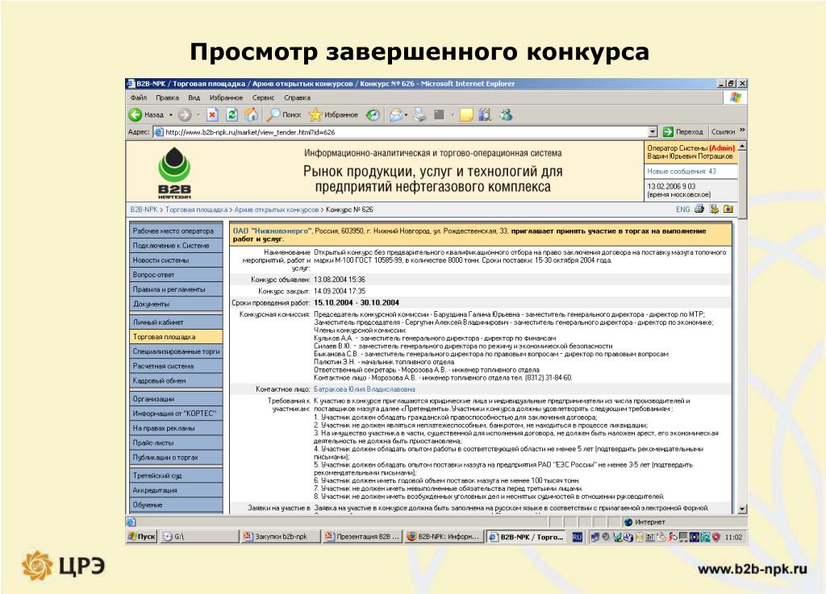The width and height of the screenshot is (826, 594).
Task: Click the B2B Нефтехим logo
Action: pos(174,172)
